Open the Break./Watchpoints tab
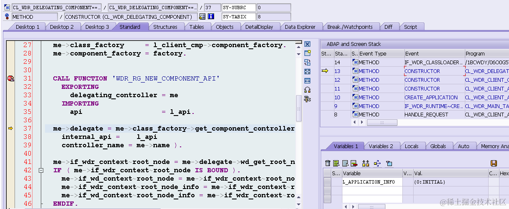 click(x=350, y=27)
